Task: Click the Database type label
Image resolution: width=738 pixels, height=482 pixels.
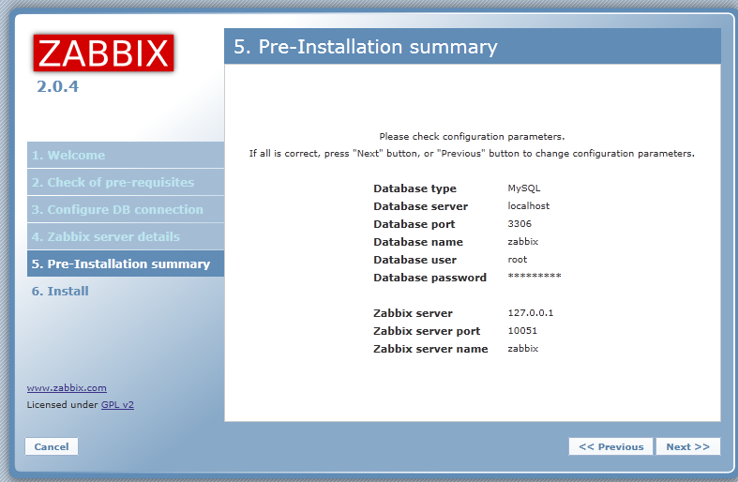Action: 414,188
